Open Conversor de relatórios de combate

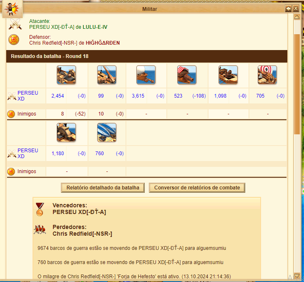pyautogui.click(x=197, y=188)
